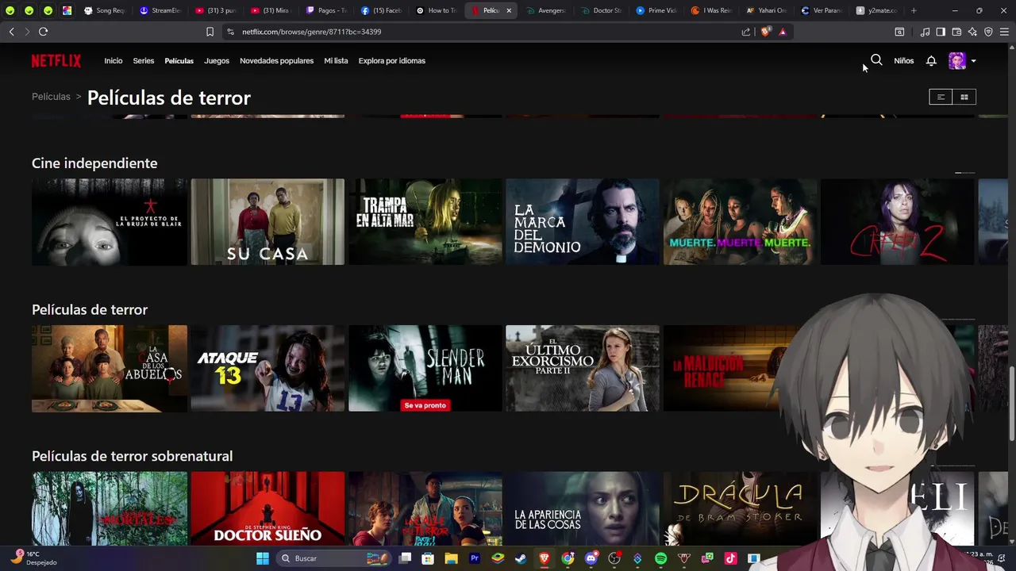Viewport: 1016px width, 571px height.
Task: Click the Brave Rewards triangle icon
Action: [783, 32]
